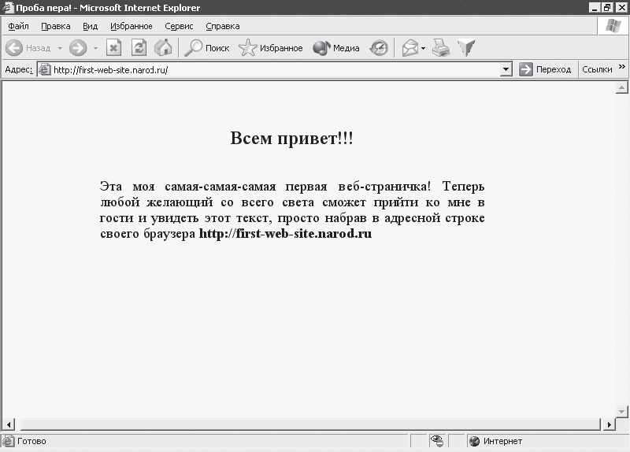Click the vertical scrollbar down arrow
Viewport: 630px width, 452px height.
pos(621,411)
